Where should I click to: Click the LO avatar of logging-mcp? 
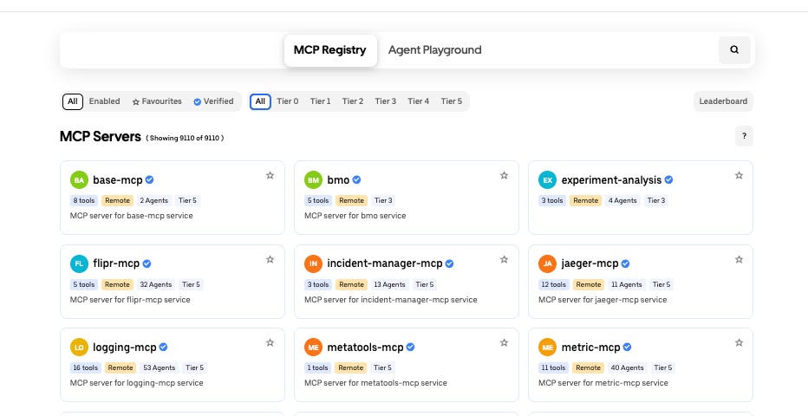pos(79,347)
